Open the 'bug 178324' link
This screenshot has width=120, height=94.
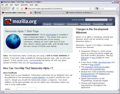pyautogui.click(x=95, y=64)
